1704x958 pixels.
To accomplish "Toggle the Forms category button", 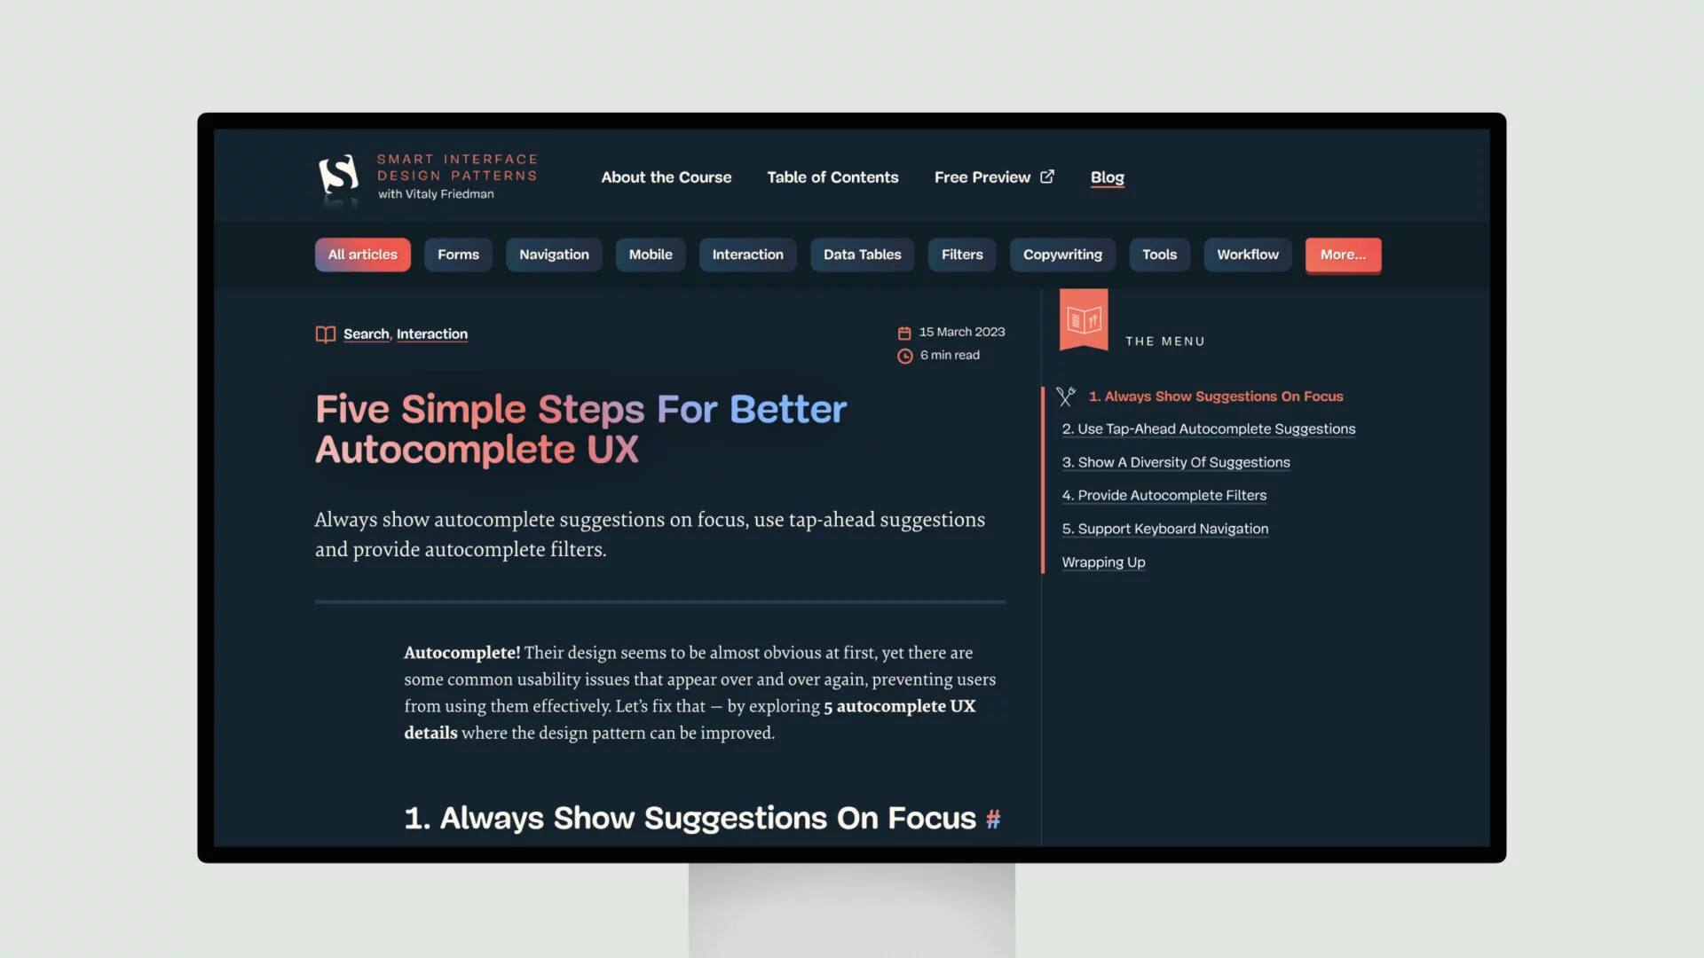I will tap(458, 254).
